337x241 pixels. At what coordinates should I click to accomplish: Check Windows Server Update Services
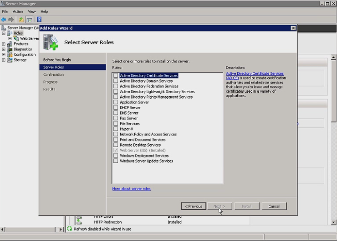[116, 161]
